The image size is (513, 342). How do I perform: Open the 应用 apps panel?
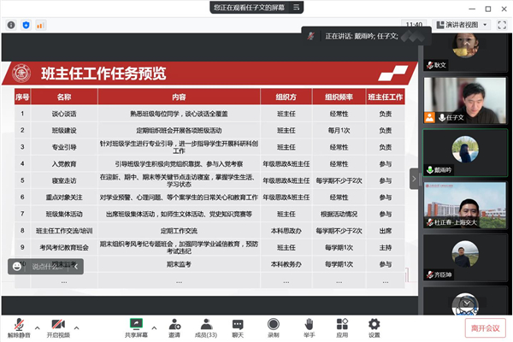tap(342, 326)
